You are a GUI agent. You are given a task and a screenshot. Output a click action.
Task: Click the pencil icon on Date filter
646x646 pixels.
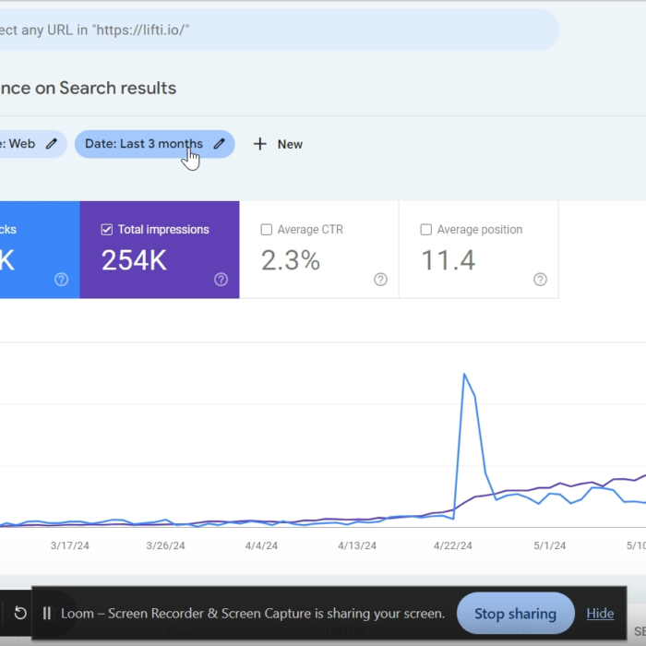(x=219, y=144)
